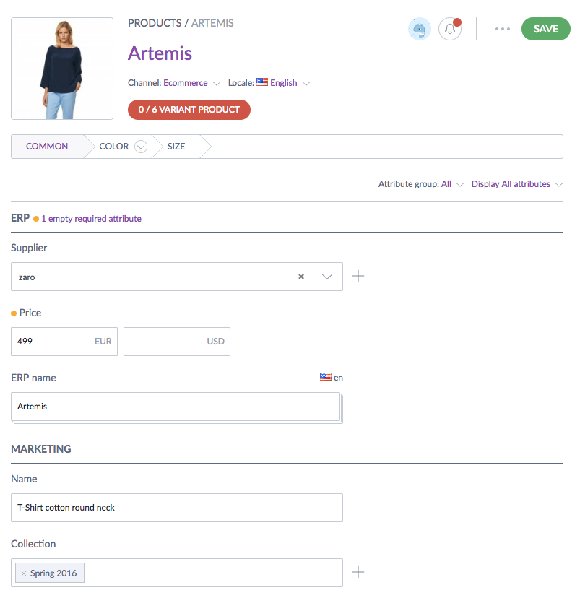Expand the Locale English dropdown
This screenshot has width=580, height=603.
coord(306,83)
